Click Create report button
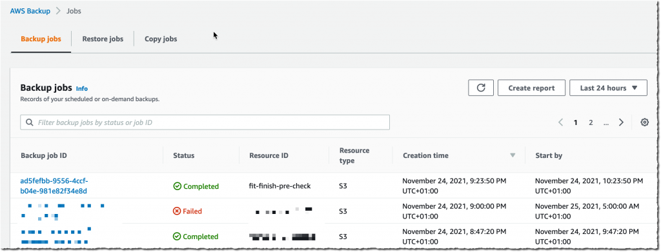The image size is (661, 252). (531, 88)
